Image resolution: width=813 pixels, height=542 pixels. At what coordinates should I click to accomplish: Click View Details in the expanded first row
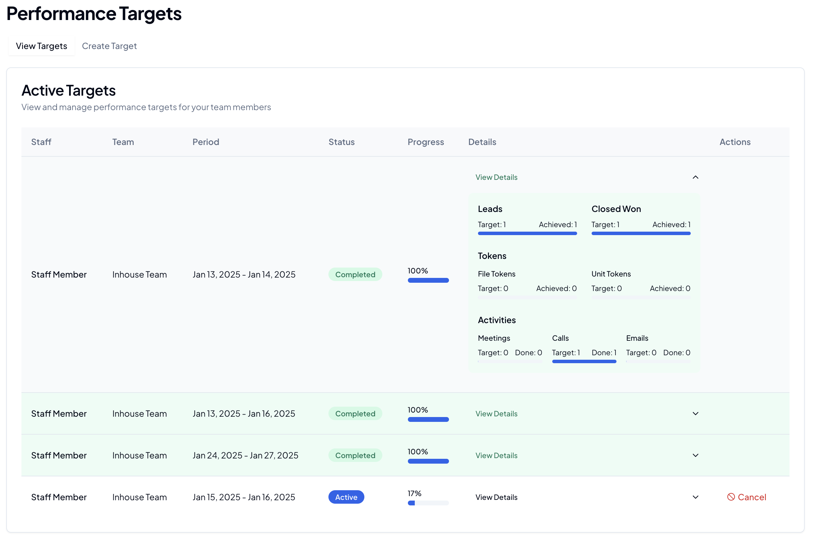(x=496, y=177)
